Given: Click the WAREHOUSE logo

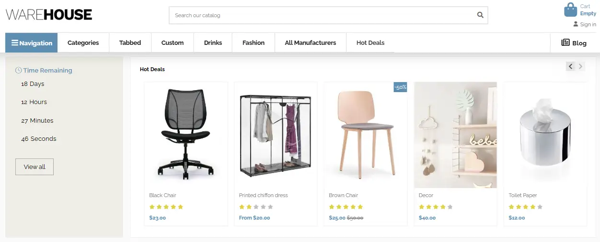Looking at the screenshot, I should click(x=49, y=15).
